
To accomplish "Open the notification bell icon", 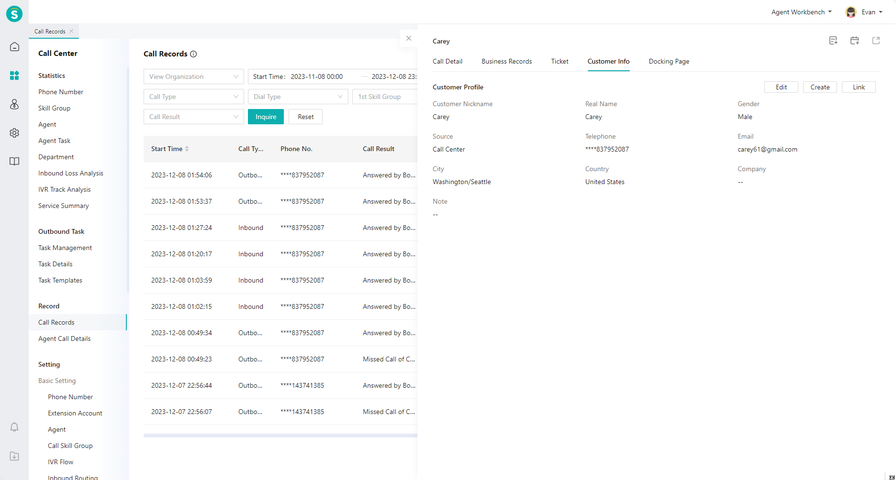I will [14, 427].
